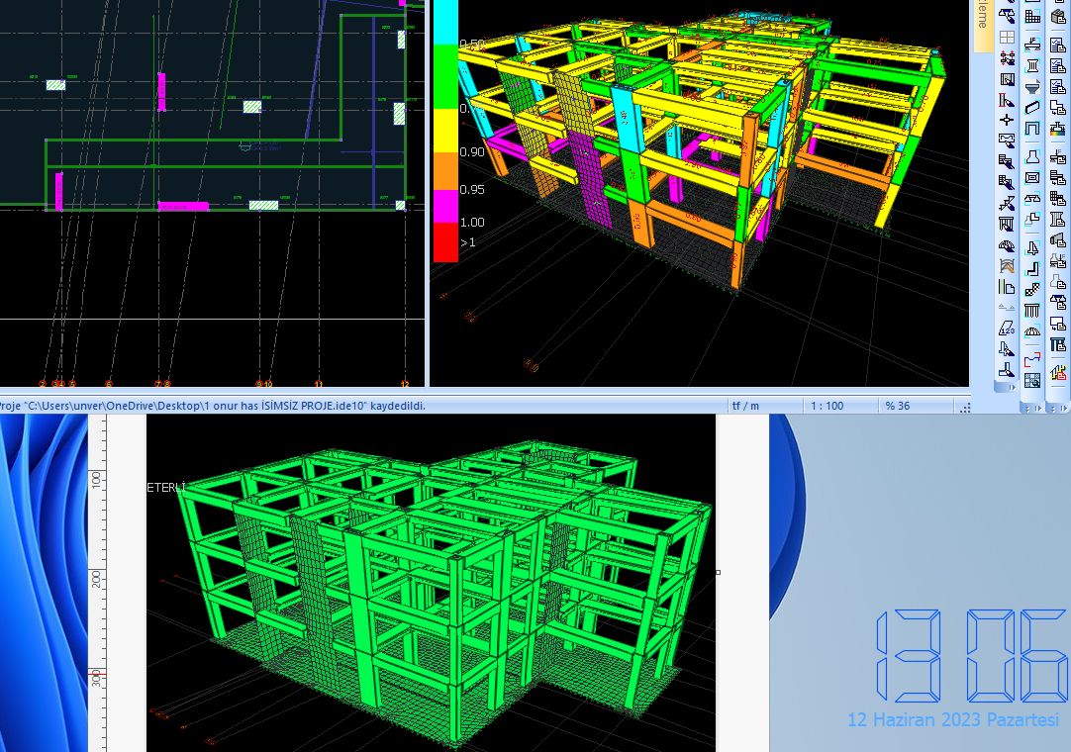Click the funnel filter icon
Image resolution: width=1071 pixels, height=752 pixels.
pyautogui.click(x=1032, y=87)
